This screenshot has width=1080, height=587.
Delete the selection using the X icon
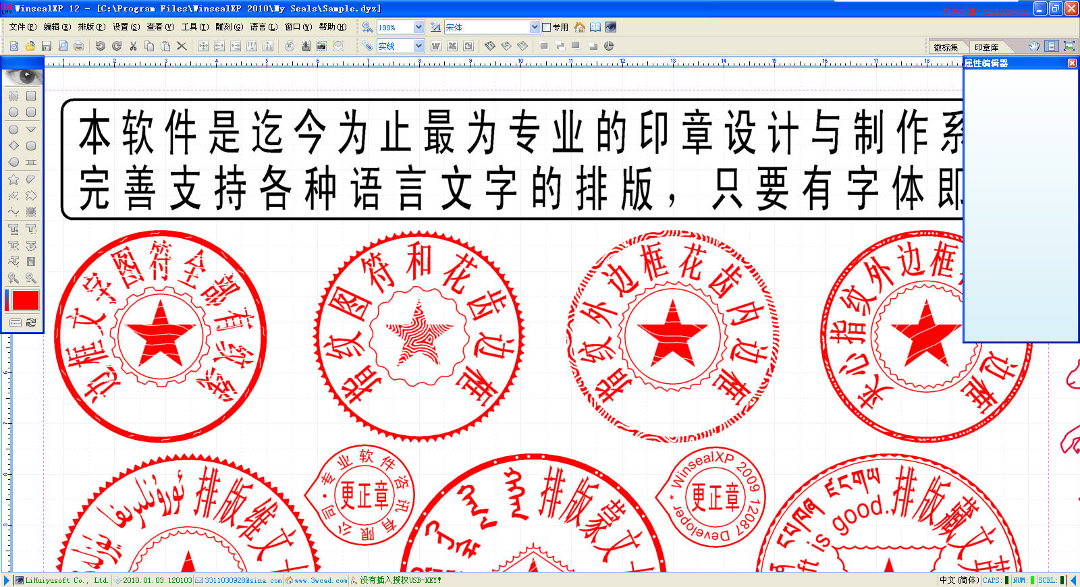coord(182,46)
